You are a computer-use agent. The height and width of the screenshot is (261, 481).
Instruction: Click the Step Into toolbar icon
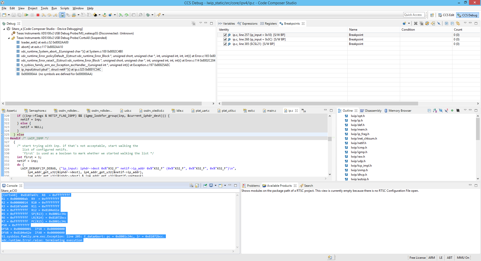click(x=44, y=15)
